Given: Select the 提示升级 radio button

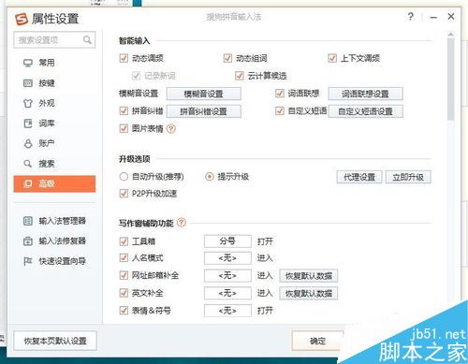Looking at the screenshot, I should click(209, 177).
